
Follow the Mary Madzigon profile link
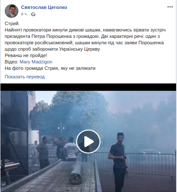[x=36, y=62]
